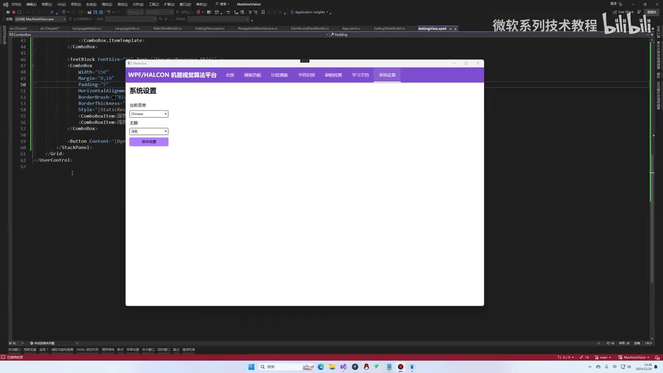The width and height of the screenshot is (663, 373).
Task: Open the 81 % editor zoom dropdown
Action: coord(16,343)
